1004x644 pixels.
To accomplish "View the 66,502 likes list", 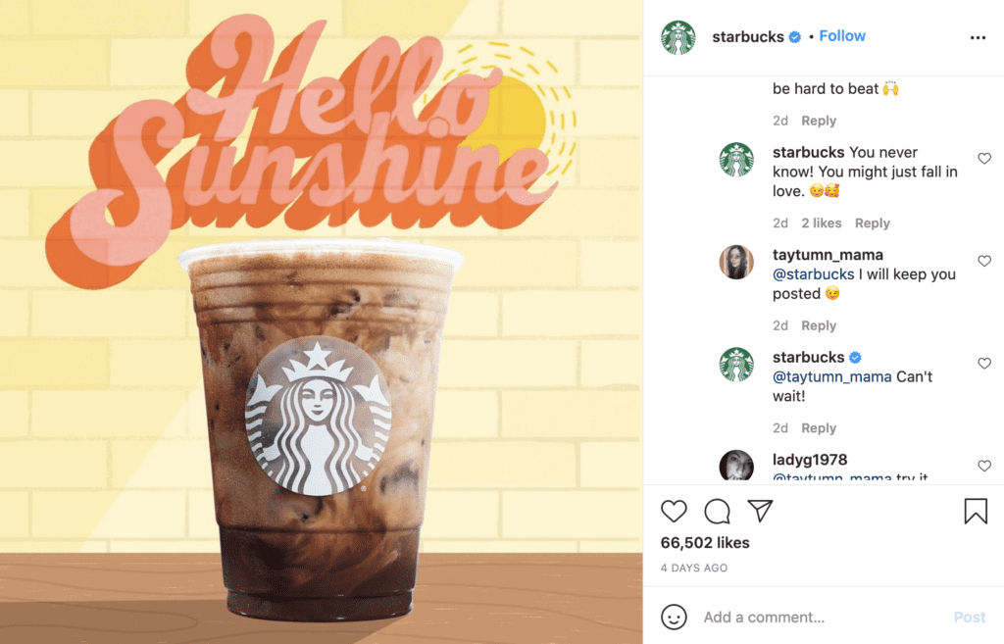I will pyautogui.click(x=704, y=542).
